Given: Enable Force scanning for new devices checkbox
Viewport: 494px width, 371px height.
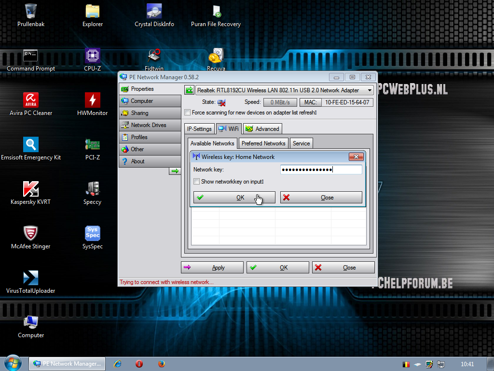Looking at the screenshot, I should 188,113.
